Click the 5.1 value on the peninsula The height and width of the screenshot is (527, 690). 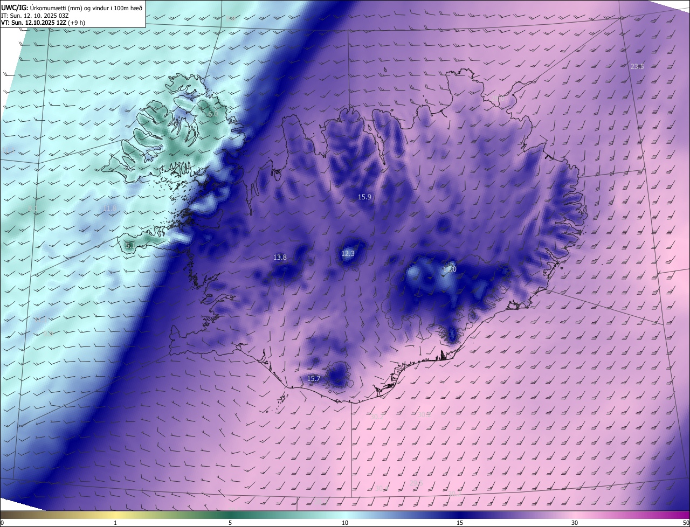coord(130,245)
